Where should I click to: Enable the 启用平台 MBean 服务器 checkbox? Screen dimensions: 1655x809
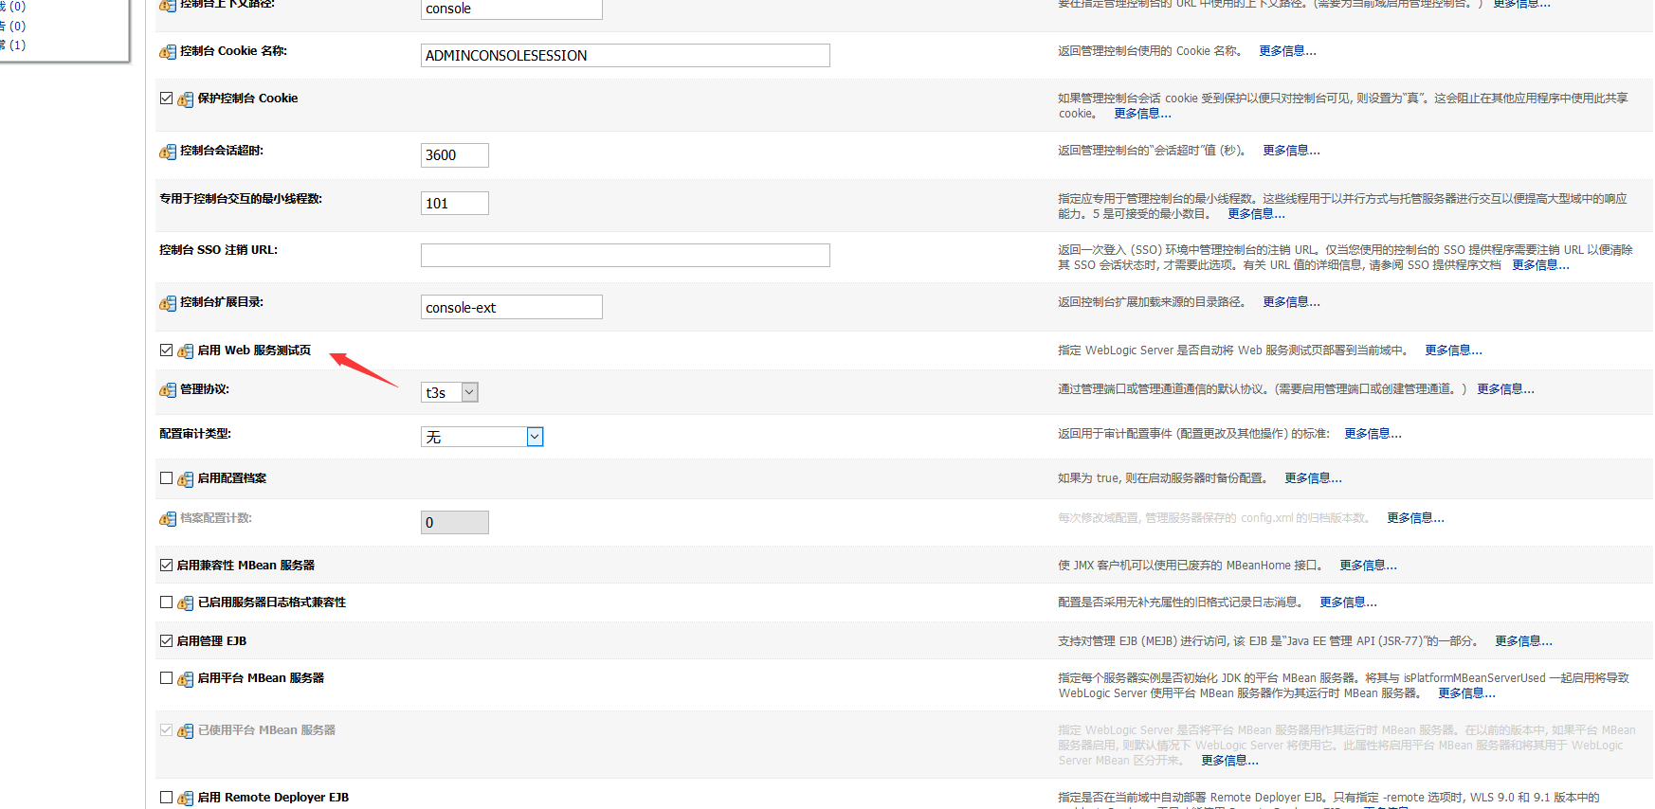(x=167, y=678)
